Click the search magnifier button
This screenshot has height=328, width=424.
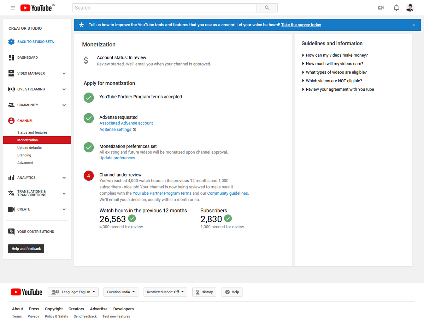point(267,8)
